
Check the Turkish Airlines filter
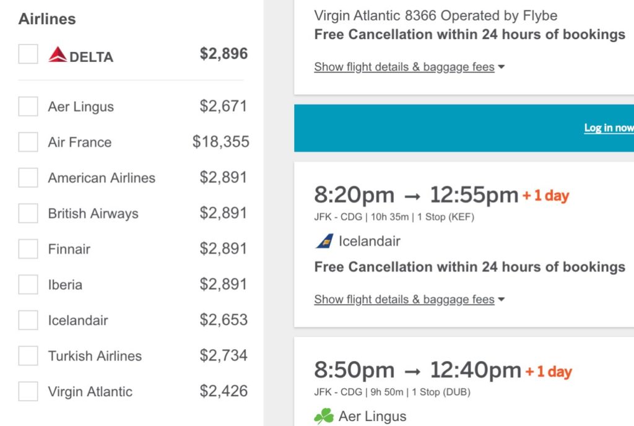tap(27, 355)
